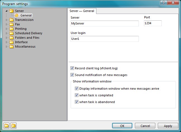The image size is (181, 132).
Task: Uncheck Record client log checkbox
Action: 72,68
